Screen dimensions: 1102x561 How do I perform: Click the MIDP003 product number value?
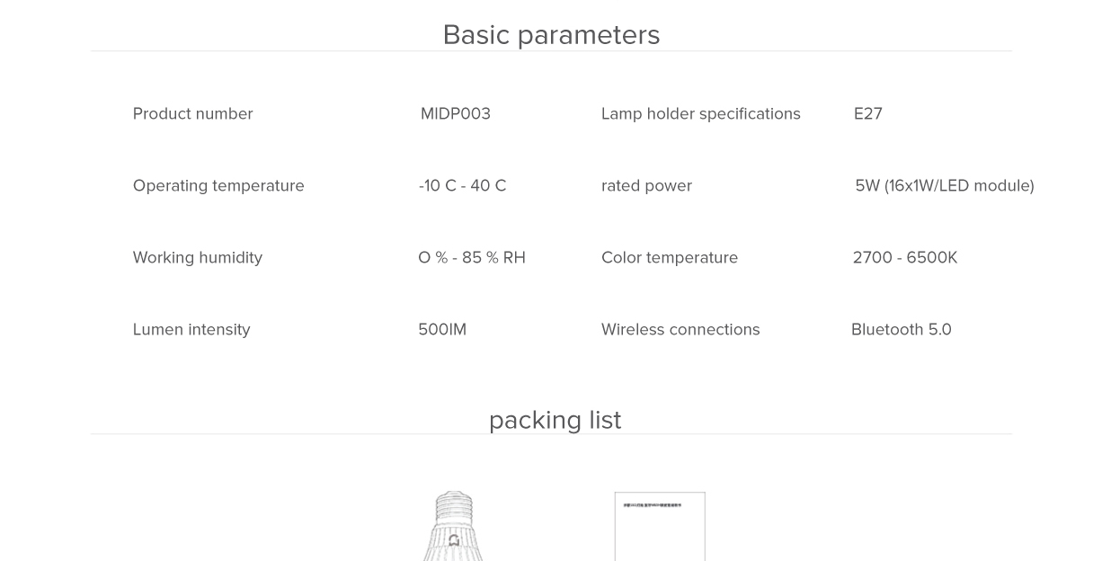point(456,114)
